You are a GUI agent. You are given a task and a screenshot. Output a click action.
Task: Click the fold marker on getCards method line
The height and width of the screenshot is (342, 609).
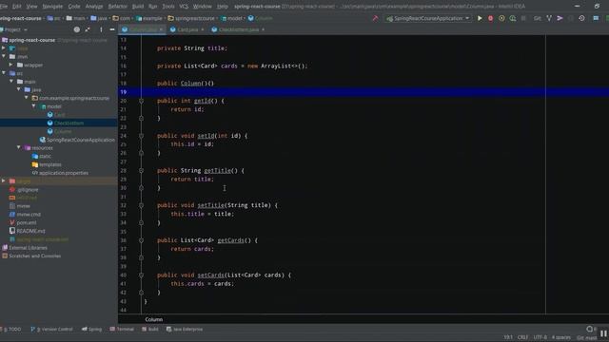[x=142, y=240]
